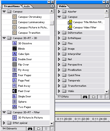Click the binoculars find icon in Transitions panel

click(x=30, y=129)
